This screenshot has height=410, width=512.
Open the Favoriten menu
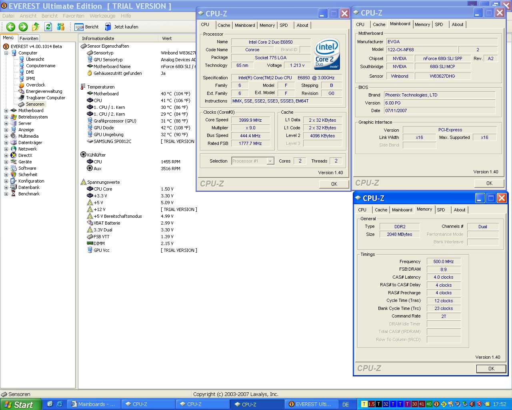click(74, 16)
